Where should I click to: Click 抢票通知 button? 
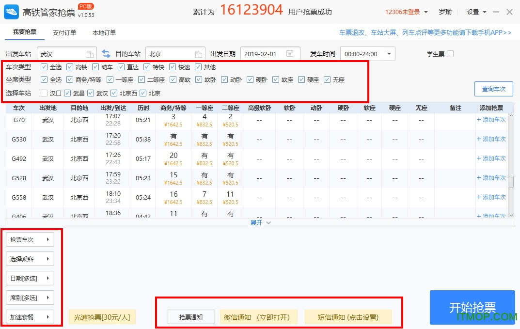(190, 317)
